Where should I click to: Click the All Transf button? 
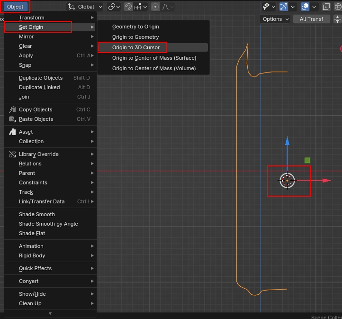pyautogui.click(x=311, y=19)
